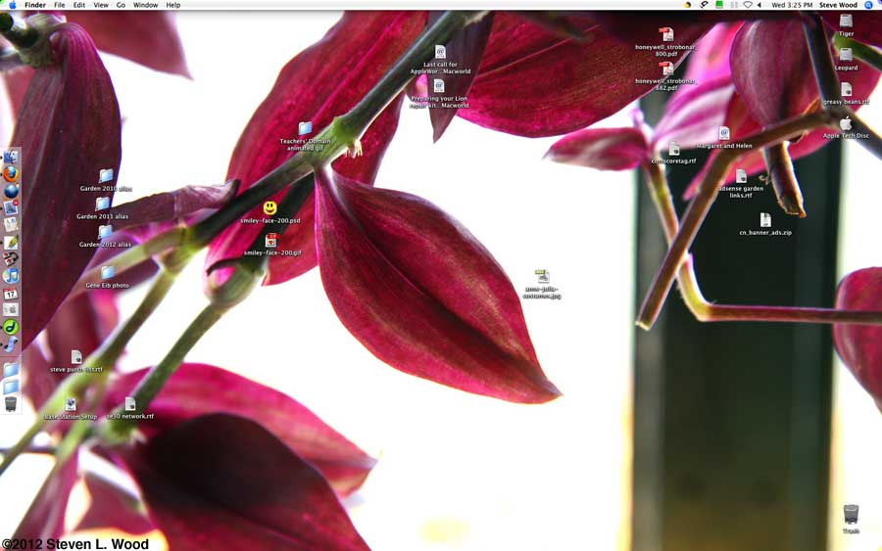Image resolution: width=882 pixels, height=551 pixels.
Task: Open Mail icon with red badge in Dock
Action: point(10,207)
